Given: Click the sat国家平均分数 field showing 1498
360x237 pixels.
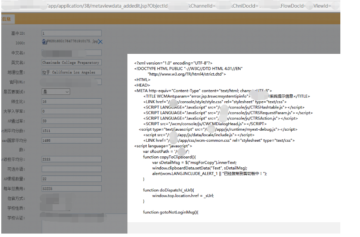Looking at the screenshot, I should 72,140.
